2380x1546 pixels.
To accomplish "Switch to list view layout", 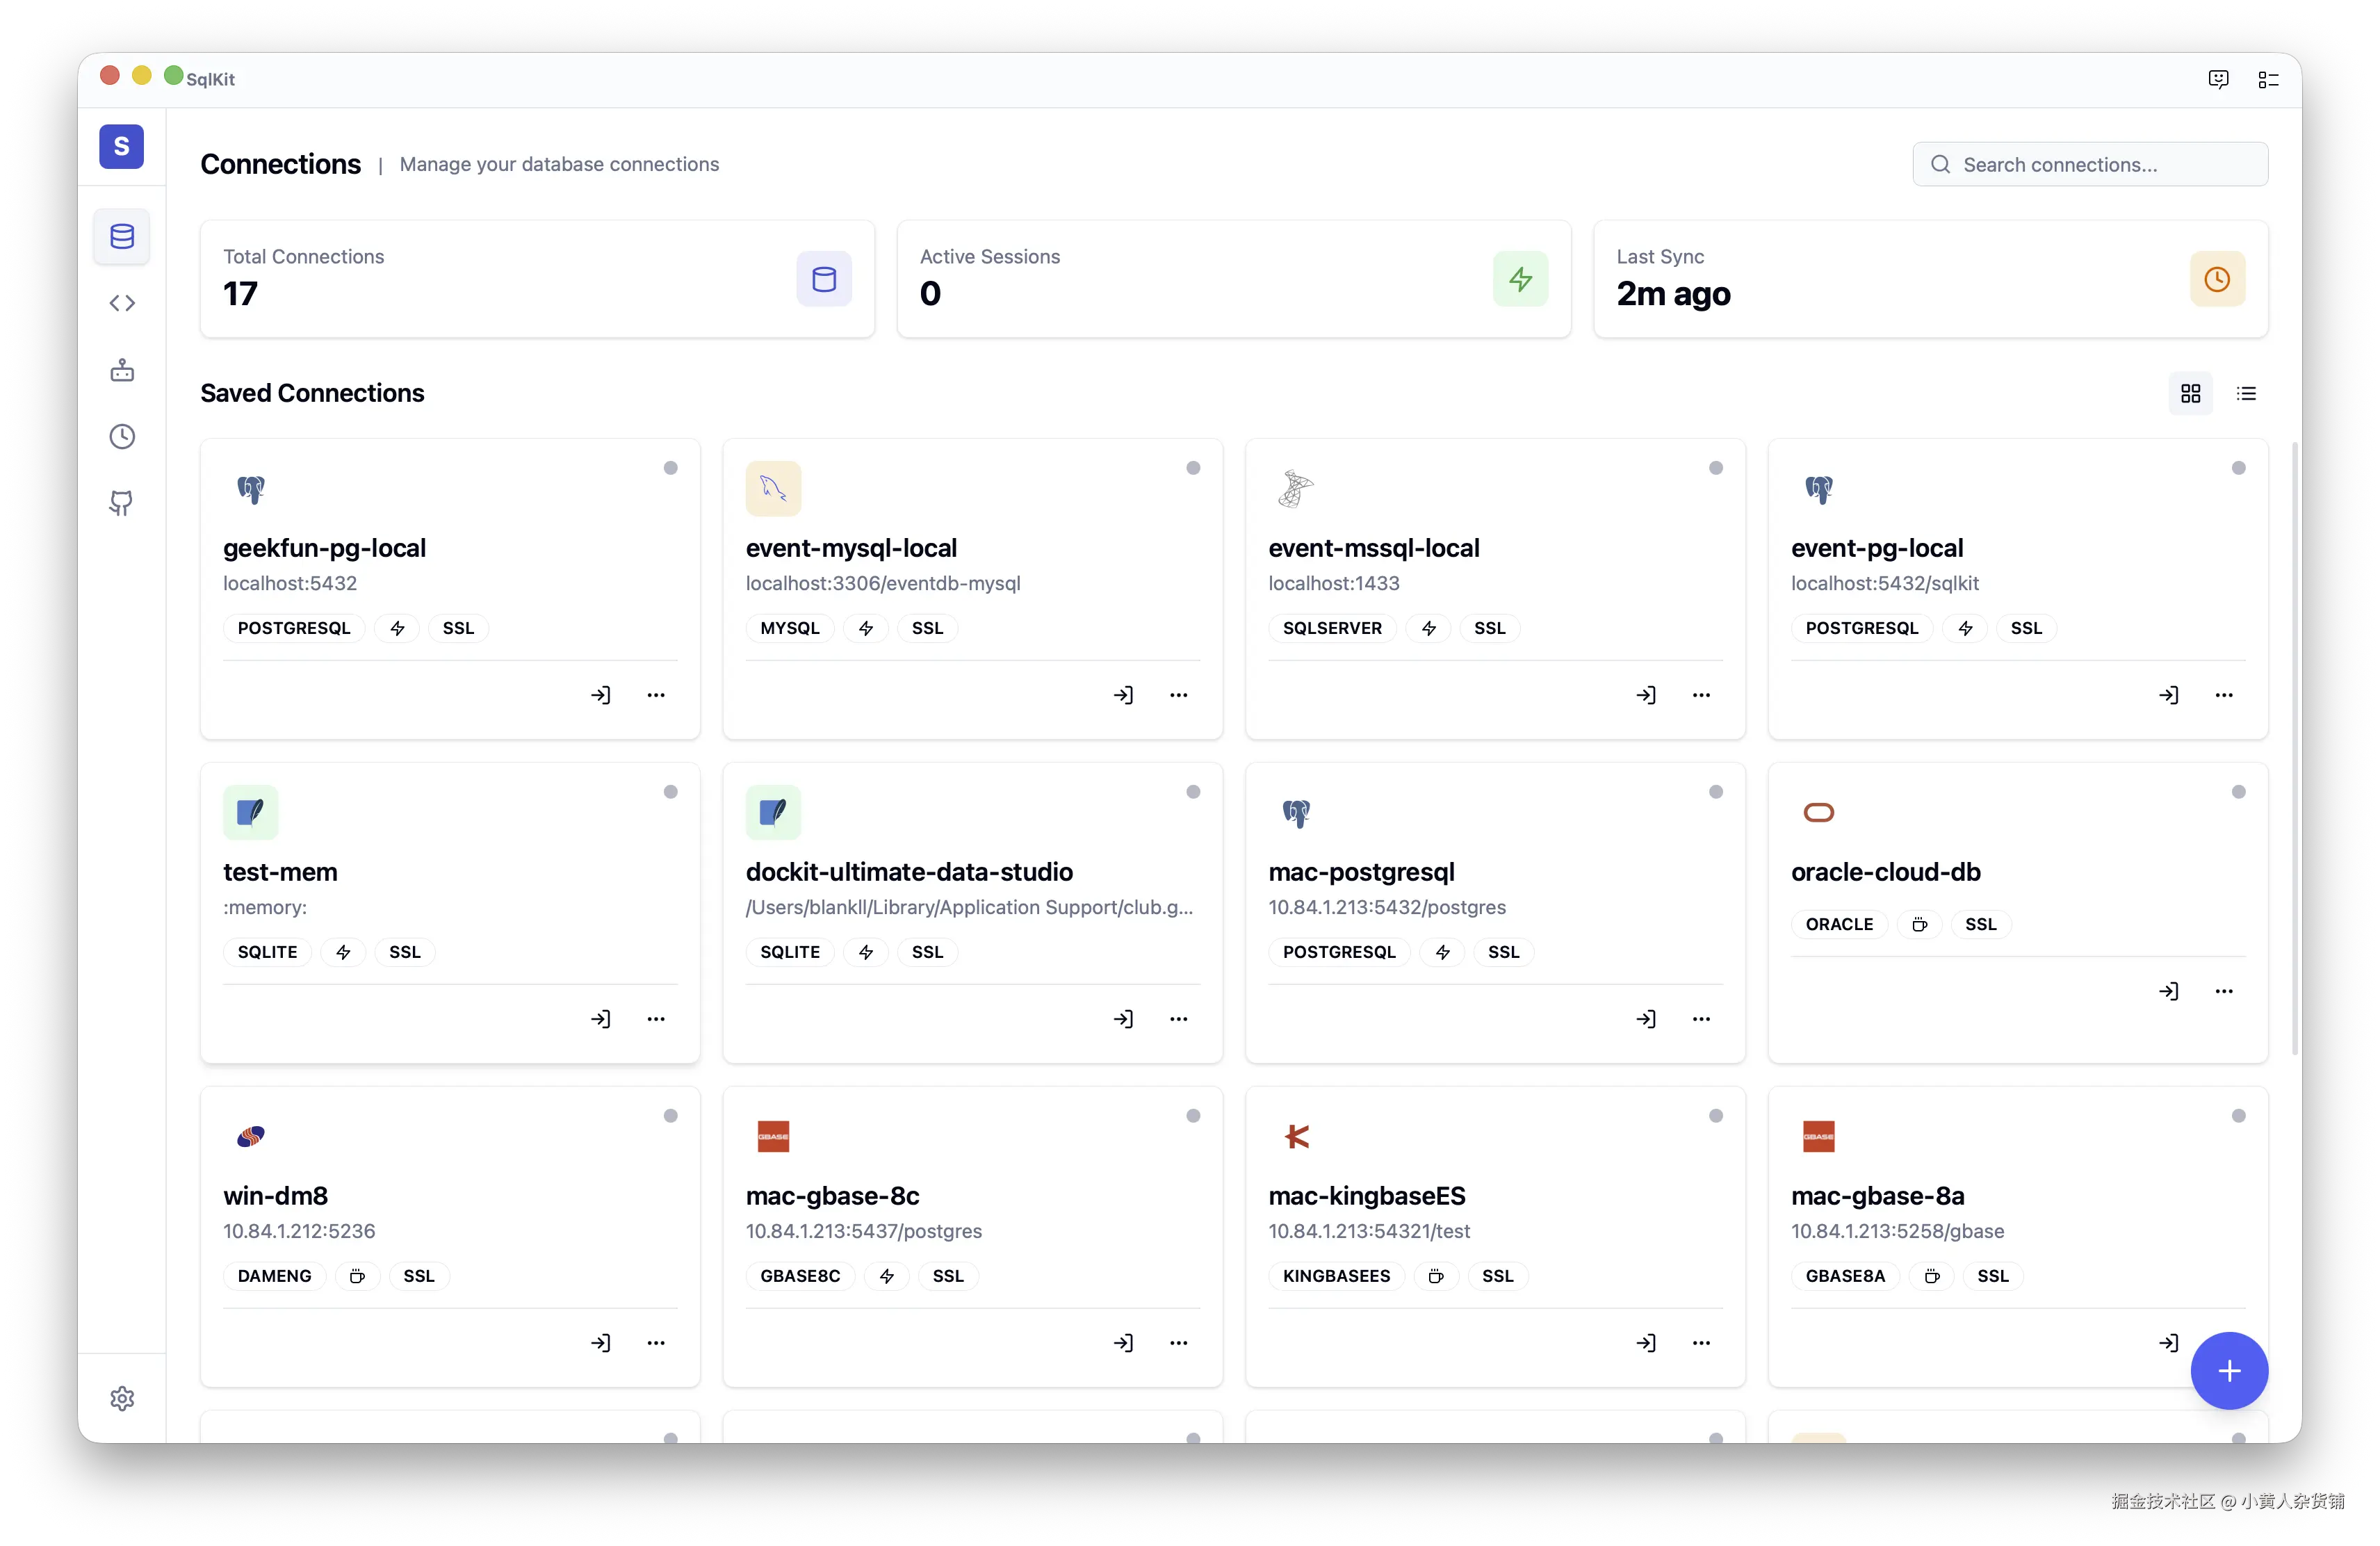I will 2246,393.
